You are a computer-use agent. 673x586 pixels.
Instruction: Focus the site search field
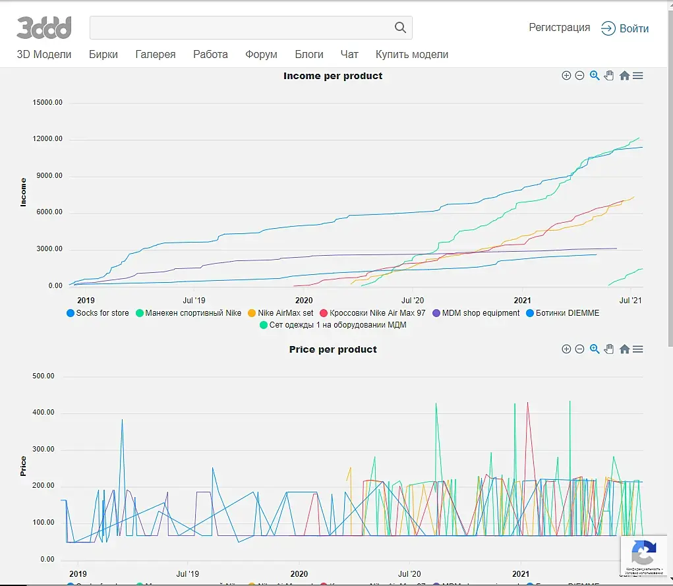(x=251, y=28)
